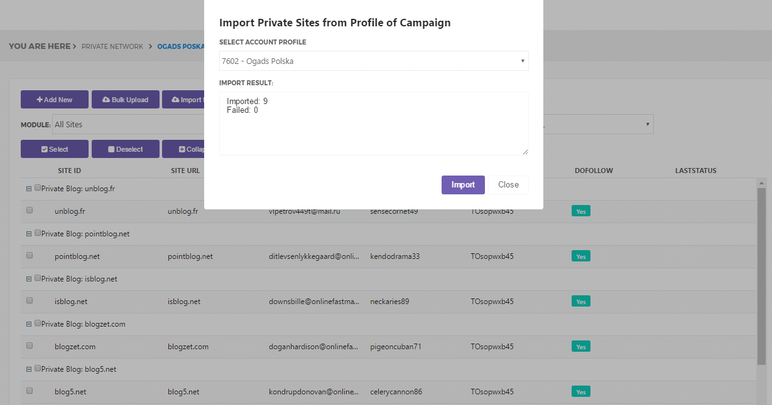Click the checkmark icon on Select button
The width and height of the screenshot is (772, 405).
click(x=44, y=149)
